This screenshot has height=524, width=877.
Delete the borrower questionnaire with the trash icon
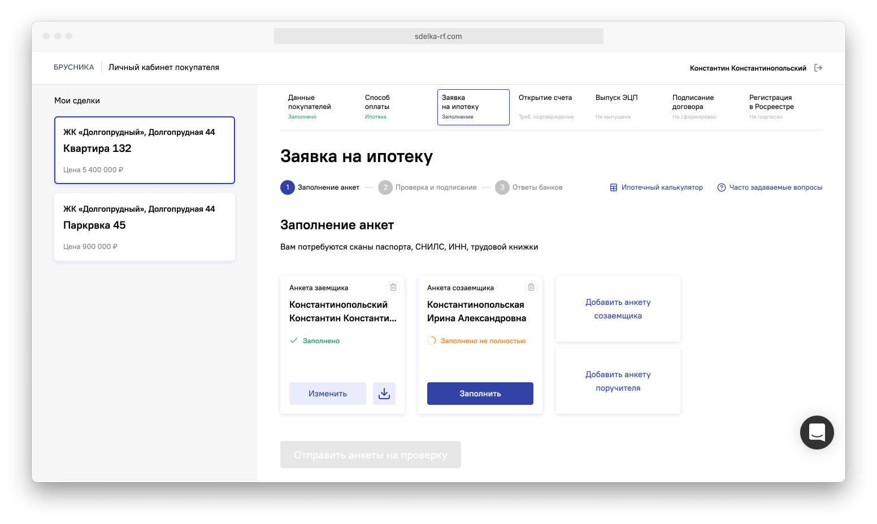pos(393,287)
